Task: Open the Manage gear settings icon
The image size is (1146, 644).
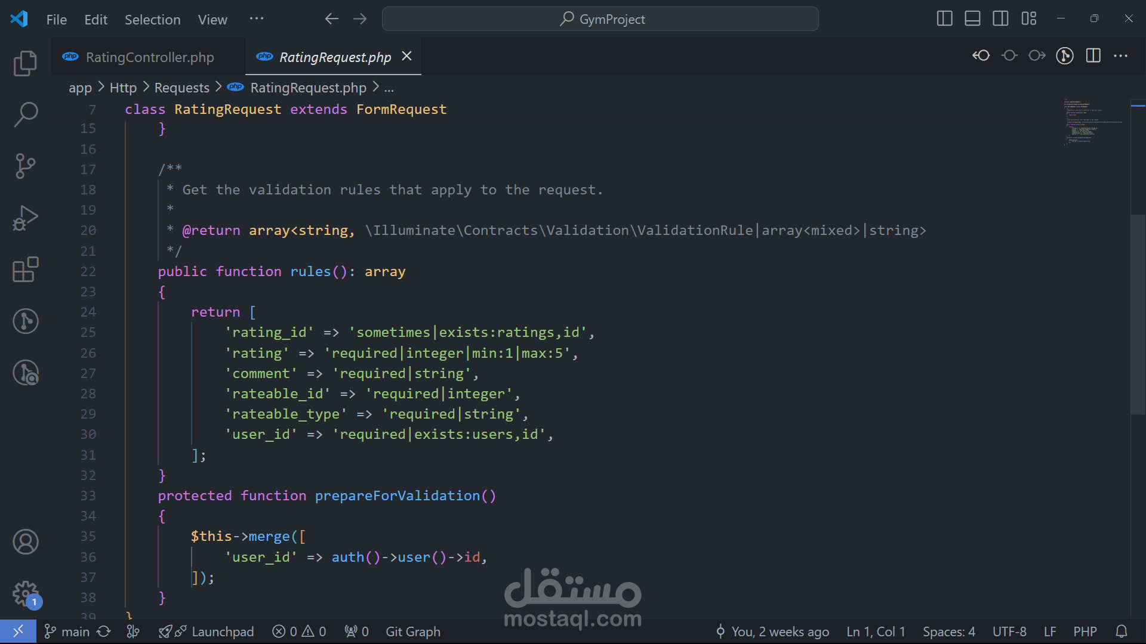Action: coord(25,593)
